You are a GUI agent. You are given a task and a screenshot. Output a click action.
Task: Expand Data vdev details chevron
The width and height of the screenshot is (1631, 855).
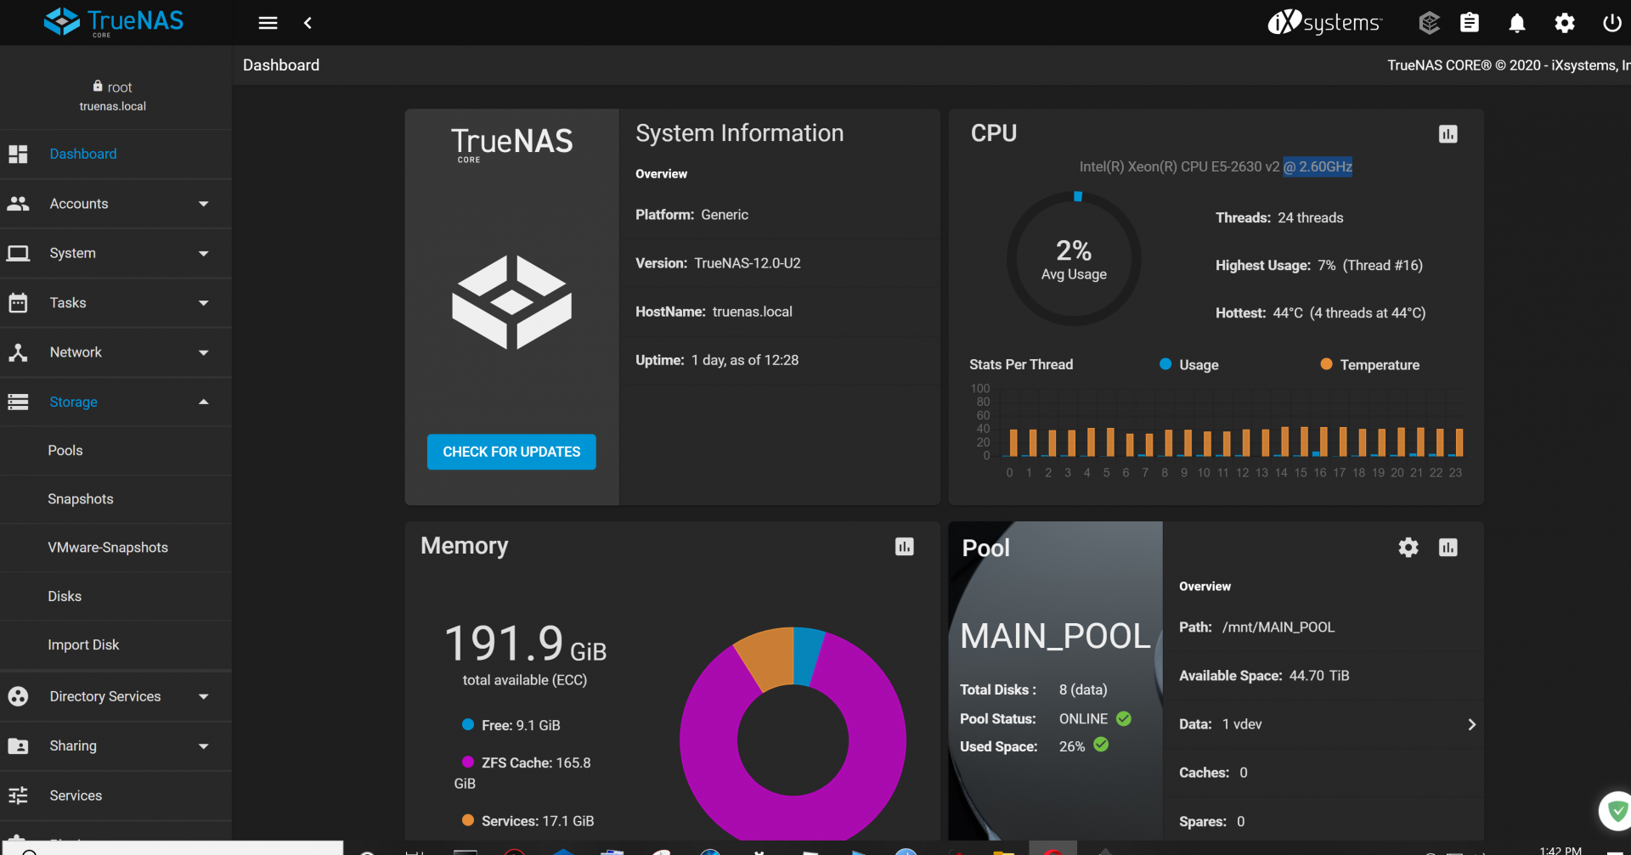click(x=1472, y=724)
